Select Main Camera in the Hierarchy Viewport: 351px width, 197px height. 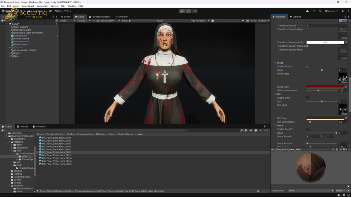(21, 27)
